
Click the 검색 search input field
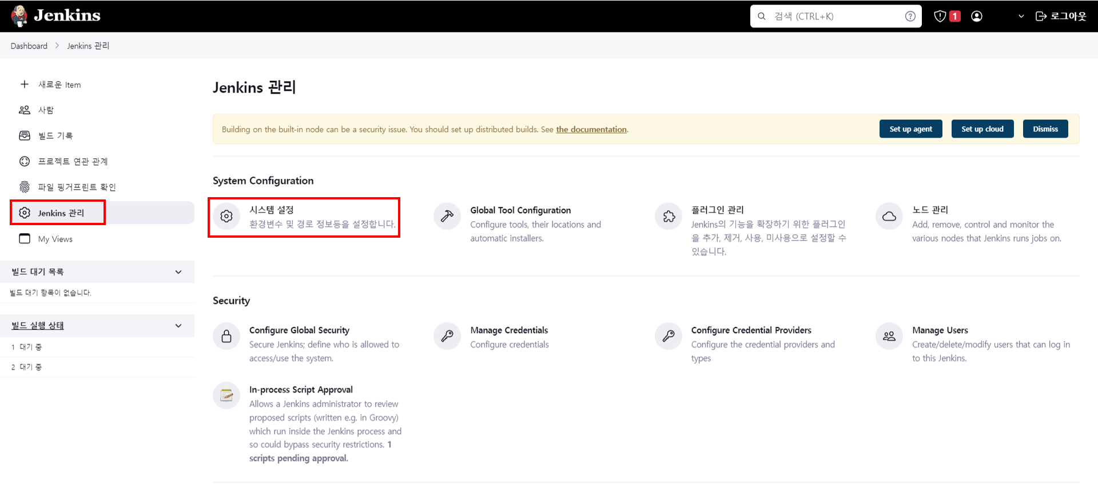[836, 16]
